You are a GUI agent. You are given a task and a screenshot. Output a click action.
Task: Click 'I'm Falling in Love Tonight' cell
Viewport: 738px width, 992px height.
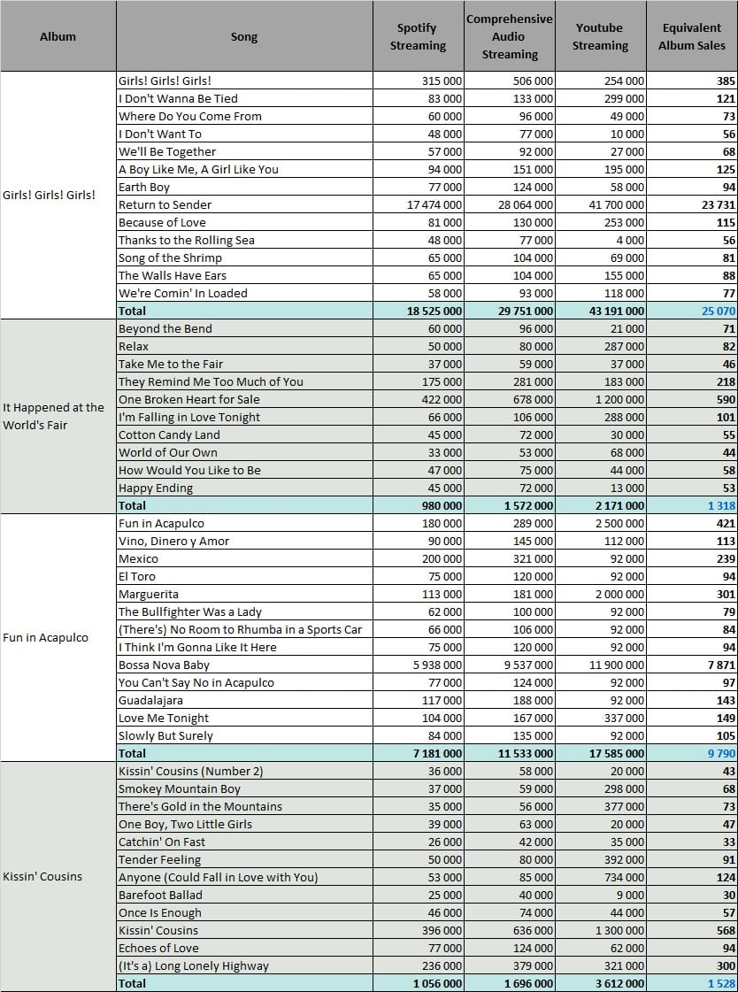pyautogui.click(x=244, y=417)
